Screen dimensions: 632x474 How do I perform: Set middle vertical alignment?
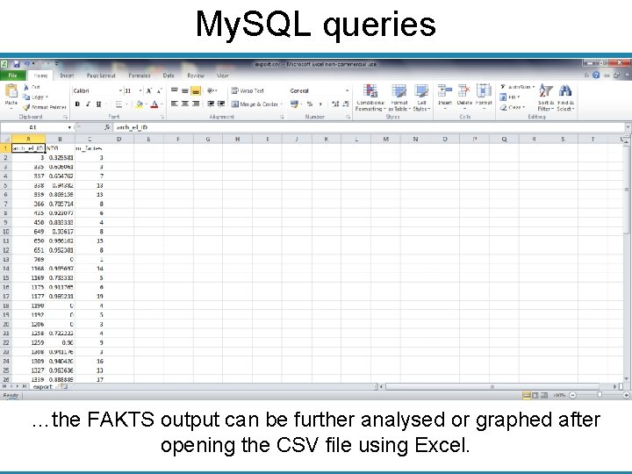pos(185,90)
